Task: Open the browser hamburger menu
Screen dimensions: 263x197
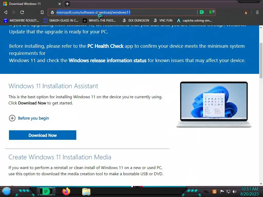Action: [x=257, y=12]
